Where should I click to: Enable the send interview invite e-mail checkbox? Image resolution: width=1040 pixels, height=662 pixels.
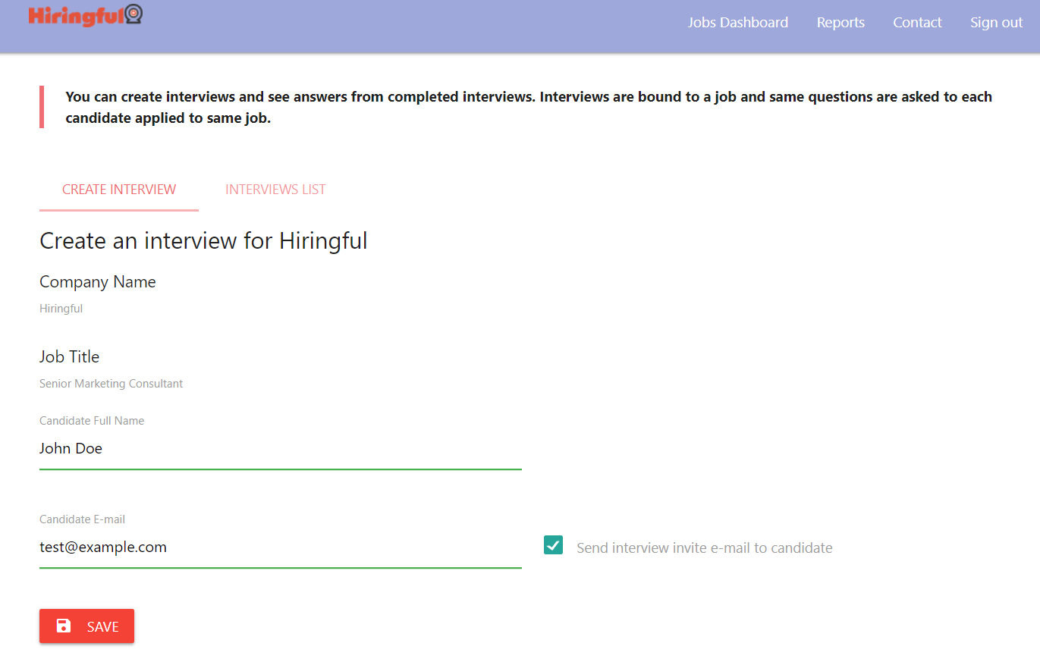[554, 545]
